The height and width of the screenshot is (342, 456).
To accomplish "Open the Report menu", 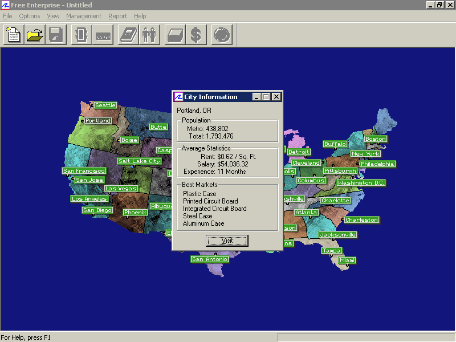I will point(117,16).
